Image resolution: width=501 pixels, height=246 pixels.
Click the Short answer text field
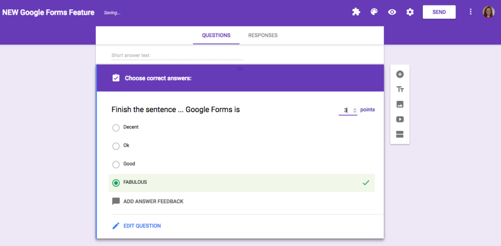pos(177,56)
